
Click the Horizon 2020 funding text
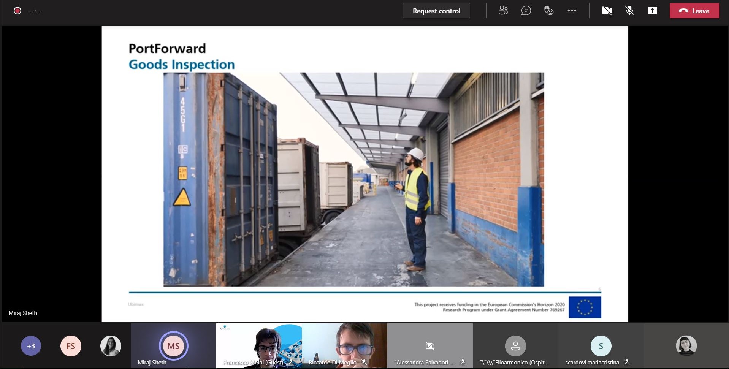pos(490,307)
